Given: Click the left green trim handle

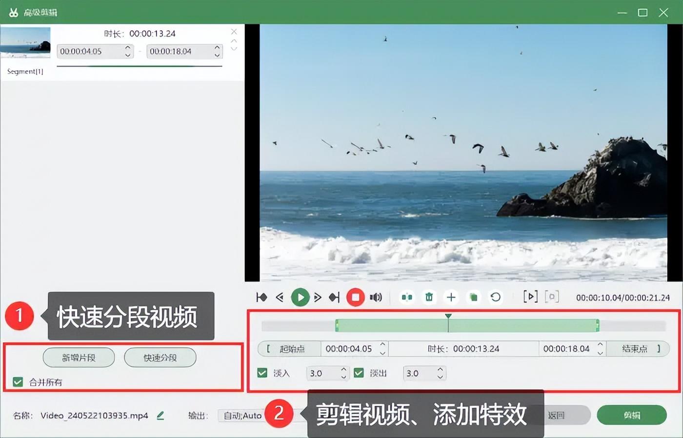Looking at the screenshot, I should tap(337, 325).
